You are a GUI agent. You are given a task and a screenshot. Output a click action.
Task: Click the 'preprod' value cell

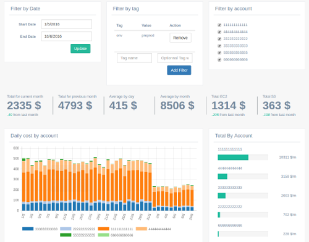[148, 35]
